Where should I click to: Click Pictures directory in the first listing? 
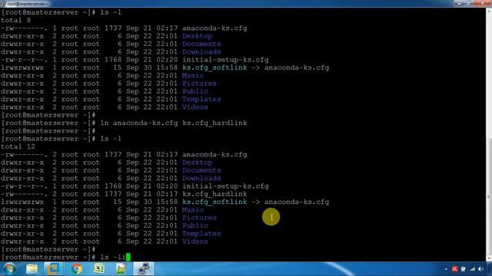click(x=199, y=84)
